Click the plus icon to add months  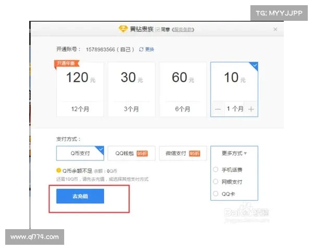[x=251, y=109]
